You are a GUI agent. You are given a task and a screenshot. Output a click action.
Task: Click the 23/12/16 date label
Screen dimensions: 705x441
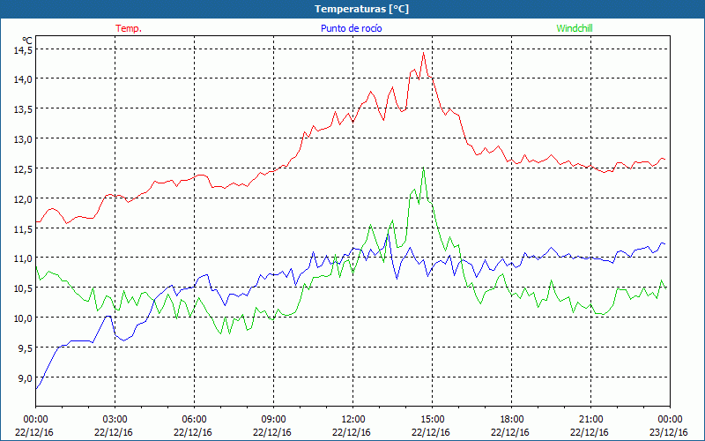pyautogui.click(x=669, y=432)
